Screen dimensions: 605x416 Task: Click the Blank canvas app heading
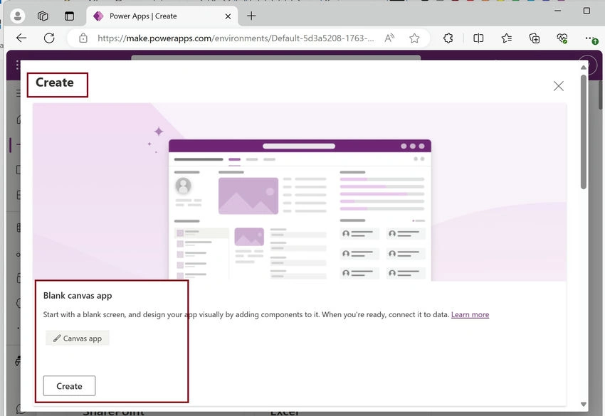pyautogui.click(x=78, y=296)
